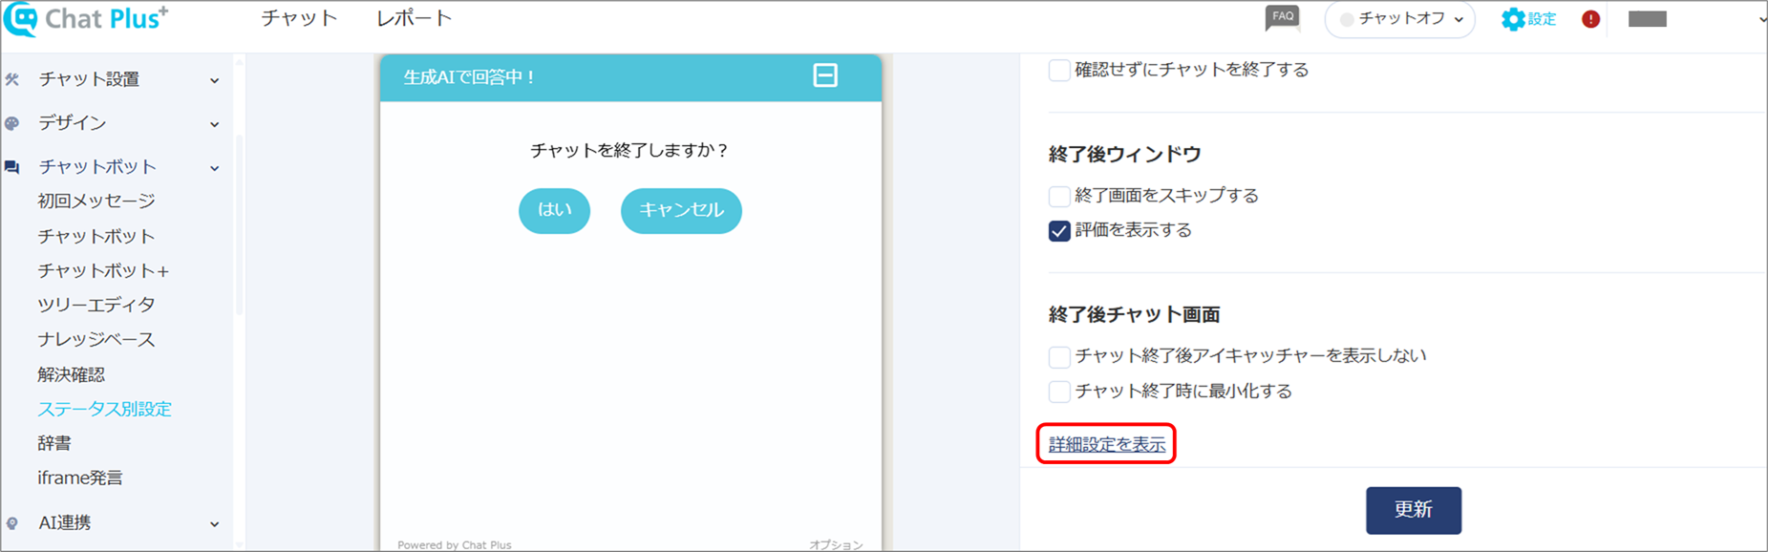The width and height of the screenshot is (1768, 552).
Task: Click the キャンセル button in preview
Action: [x=681, y=210]
